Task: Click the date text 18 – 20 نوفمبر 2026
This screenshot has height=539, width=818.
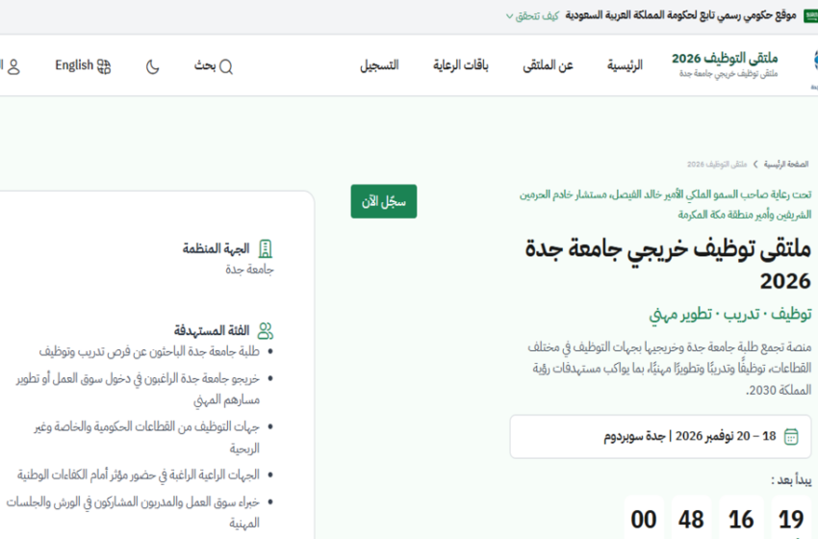Action: click(726, 436)
